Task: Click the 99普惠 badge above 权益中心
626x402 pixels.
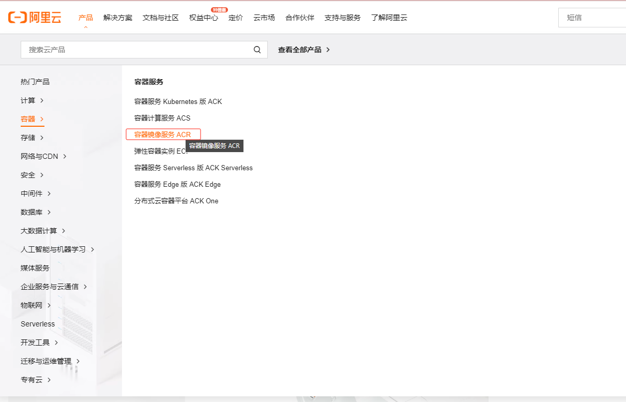Action: tap(219, 10)
